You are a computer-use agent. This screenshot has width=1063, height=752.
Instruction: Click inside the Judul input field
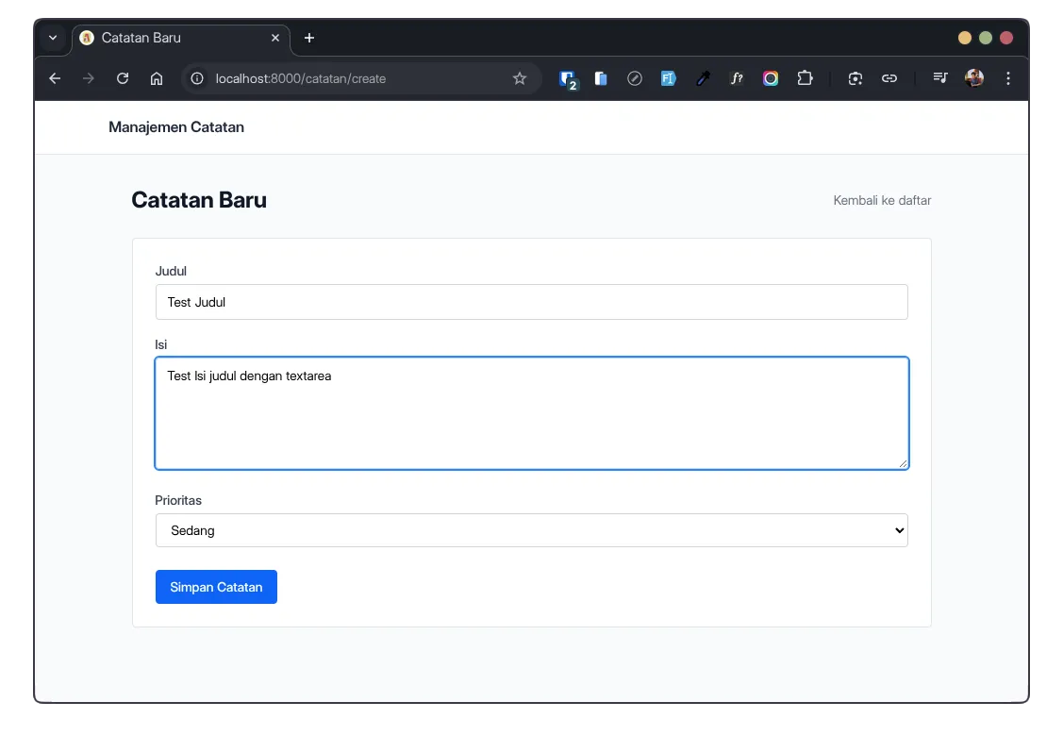(531, 302)
